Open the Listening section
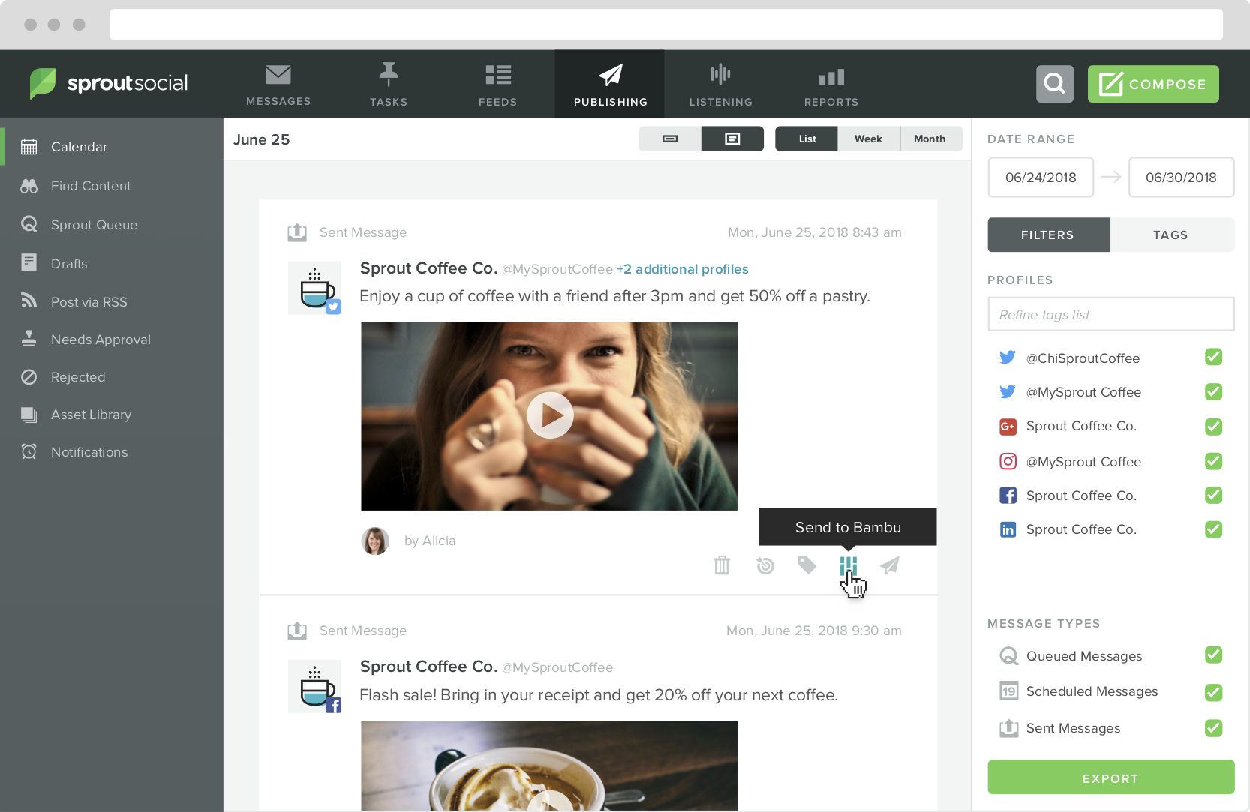 click(x=720, y=85)
